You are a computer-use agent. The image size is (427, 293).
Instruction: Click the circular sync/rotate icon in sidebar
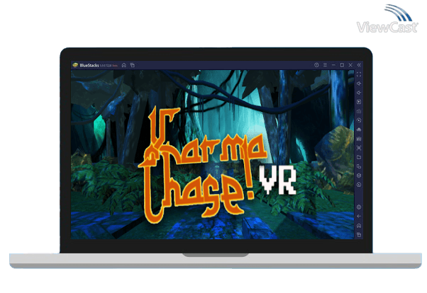(359, 120)
